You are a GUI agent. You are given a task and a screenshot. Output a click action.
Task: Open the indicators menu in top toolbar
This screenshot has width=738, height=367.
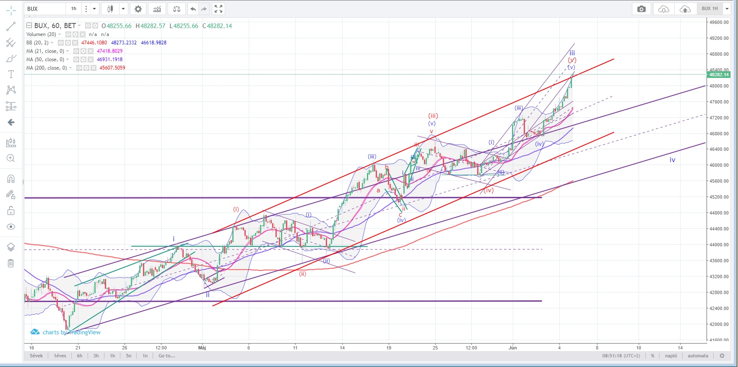157,9
